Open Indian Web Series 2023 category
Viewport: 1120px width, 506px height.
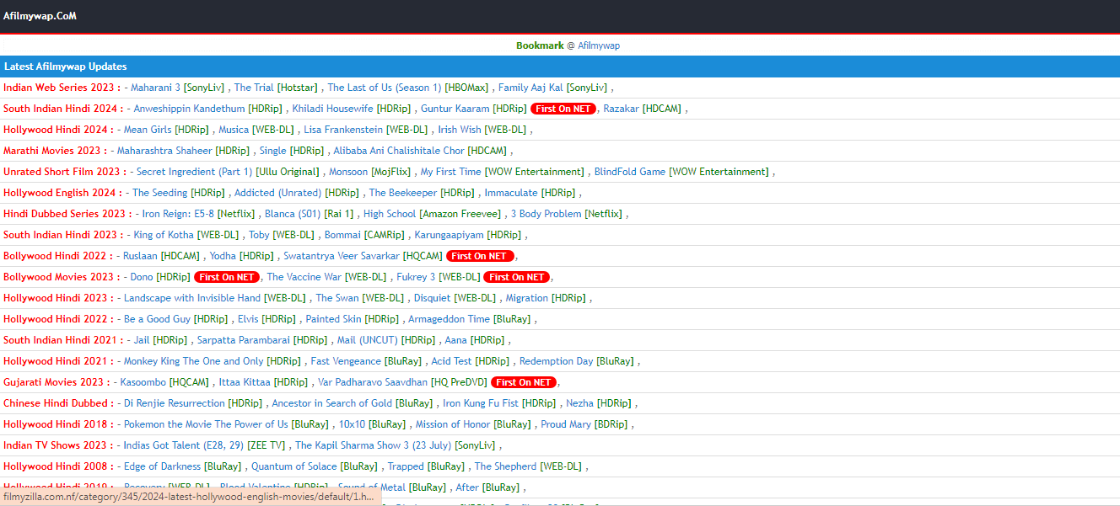point(62,88)
